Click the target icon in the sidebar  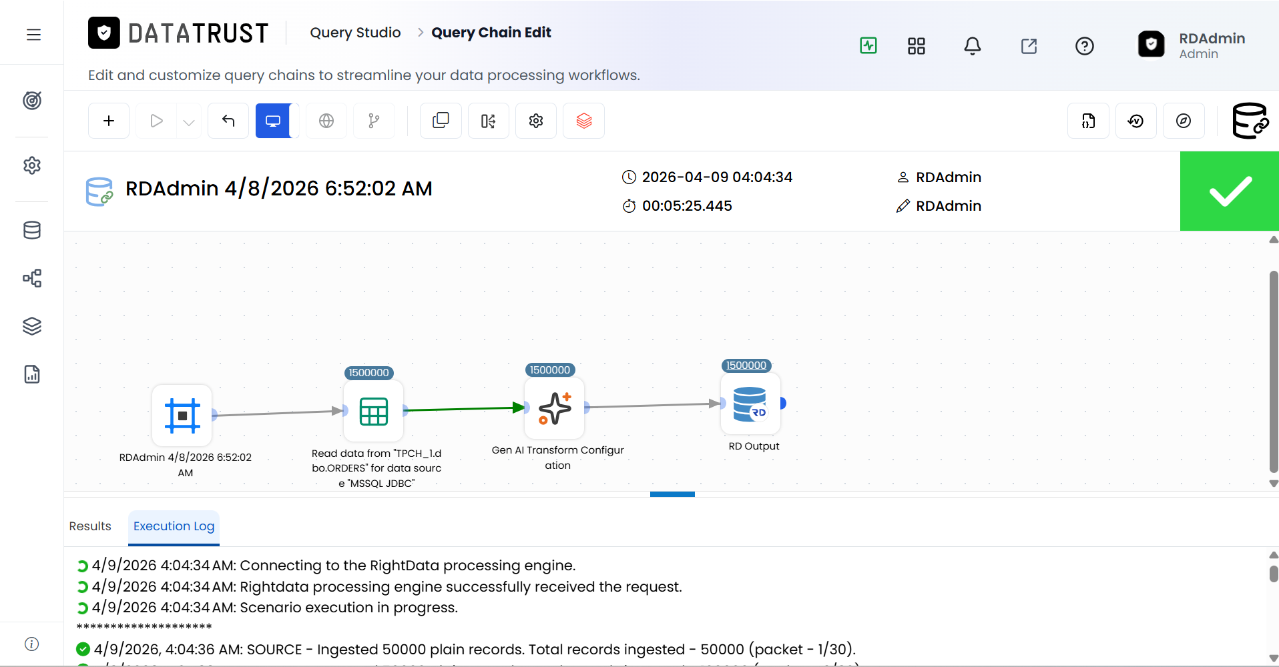tap(32, 101)
